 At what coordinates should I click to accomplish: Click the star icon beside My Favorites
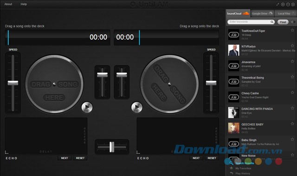pyautogui.click(x=231, y=168)
